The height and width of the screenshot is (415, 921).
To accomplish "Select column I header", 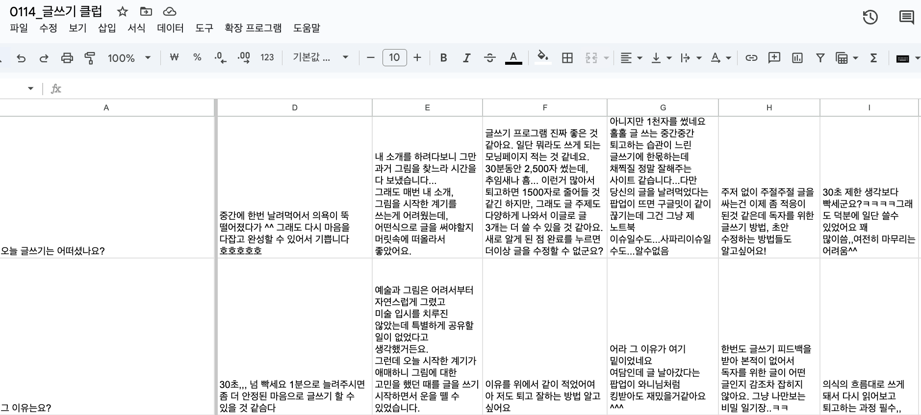I will coord(869,108).
